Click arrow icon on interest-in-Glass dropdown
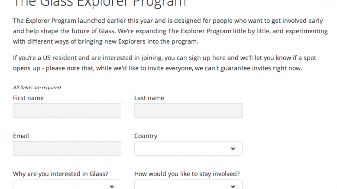The width and height of the screenshot is (337, 189). pos(112,186)
